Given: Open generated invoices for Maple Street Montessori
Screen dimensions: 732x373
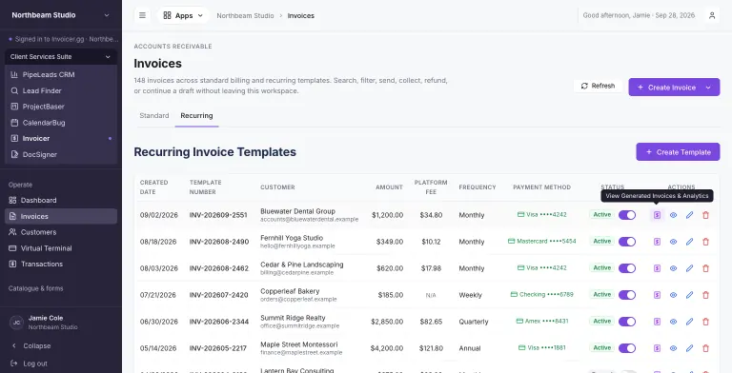Looking at the screenshot, I should click(657, 348).
